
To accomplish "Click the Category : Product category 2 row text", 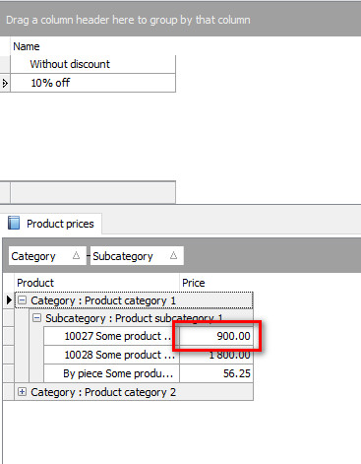I will coord(103,392).
